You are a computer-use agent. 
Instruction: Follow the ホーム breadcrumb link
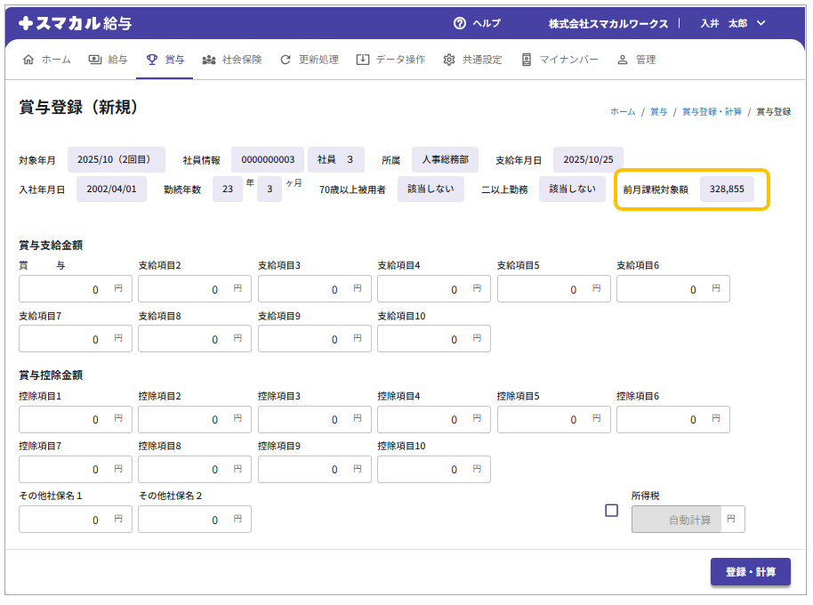click(623, 112)
